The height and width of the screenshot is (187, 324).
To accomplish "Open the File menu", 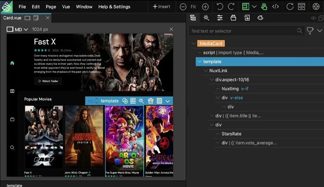I will click(x=22, y=7).
